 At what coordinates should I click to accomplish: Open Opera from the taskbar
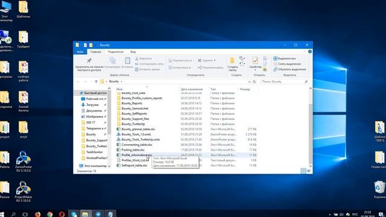click(x=62, y=214)
